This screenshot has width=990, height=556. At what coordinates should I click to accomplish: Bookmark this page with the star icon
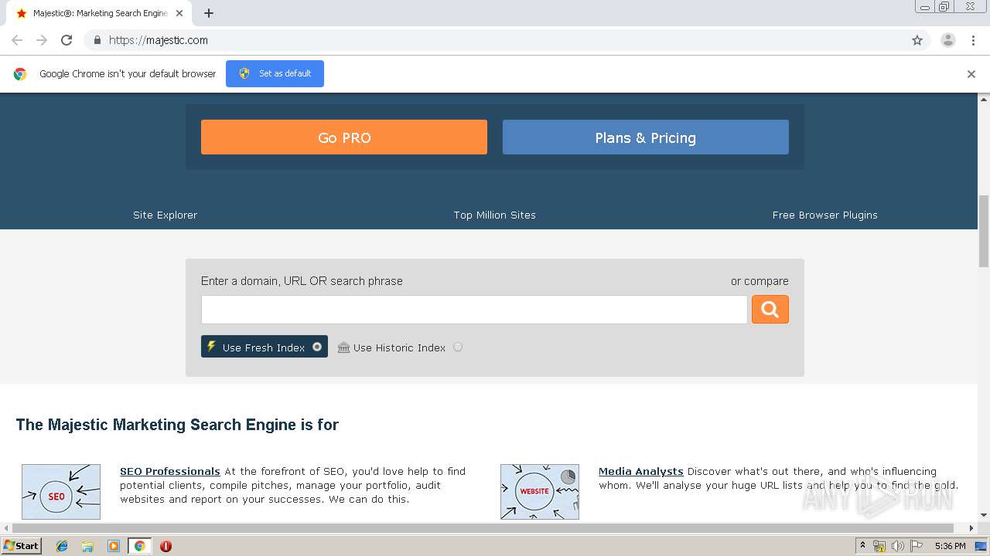click(x=917, y=40)
